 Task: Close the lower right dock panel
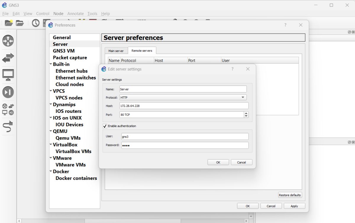353,142
